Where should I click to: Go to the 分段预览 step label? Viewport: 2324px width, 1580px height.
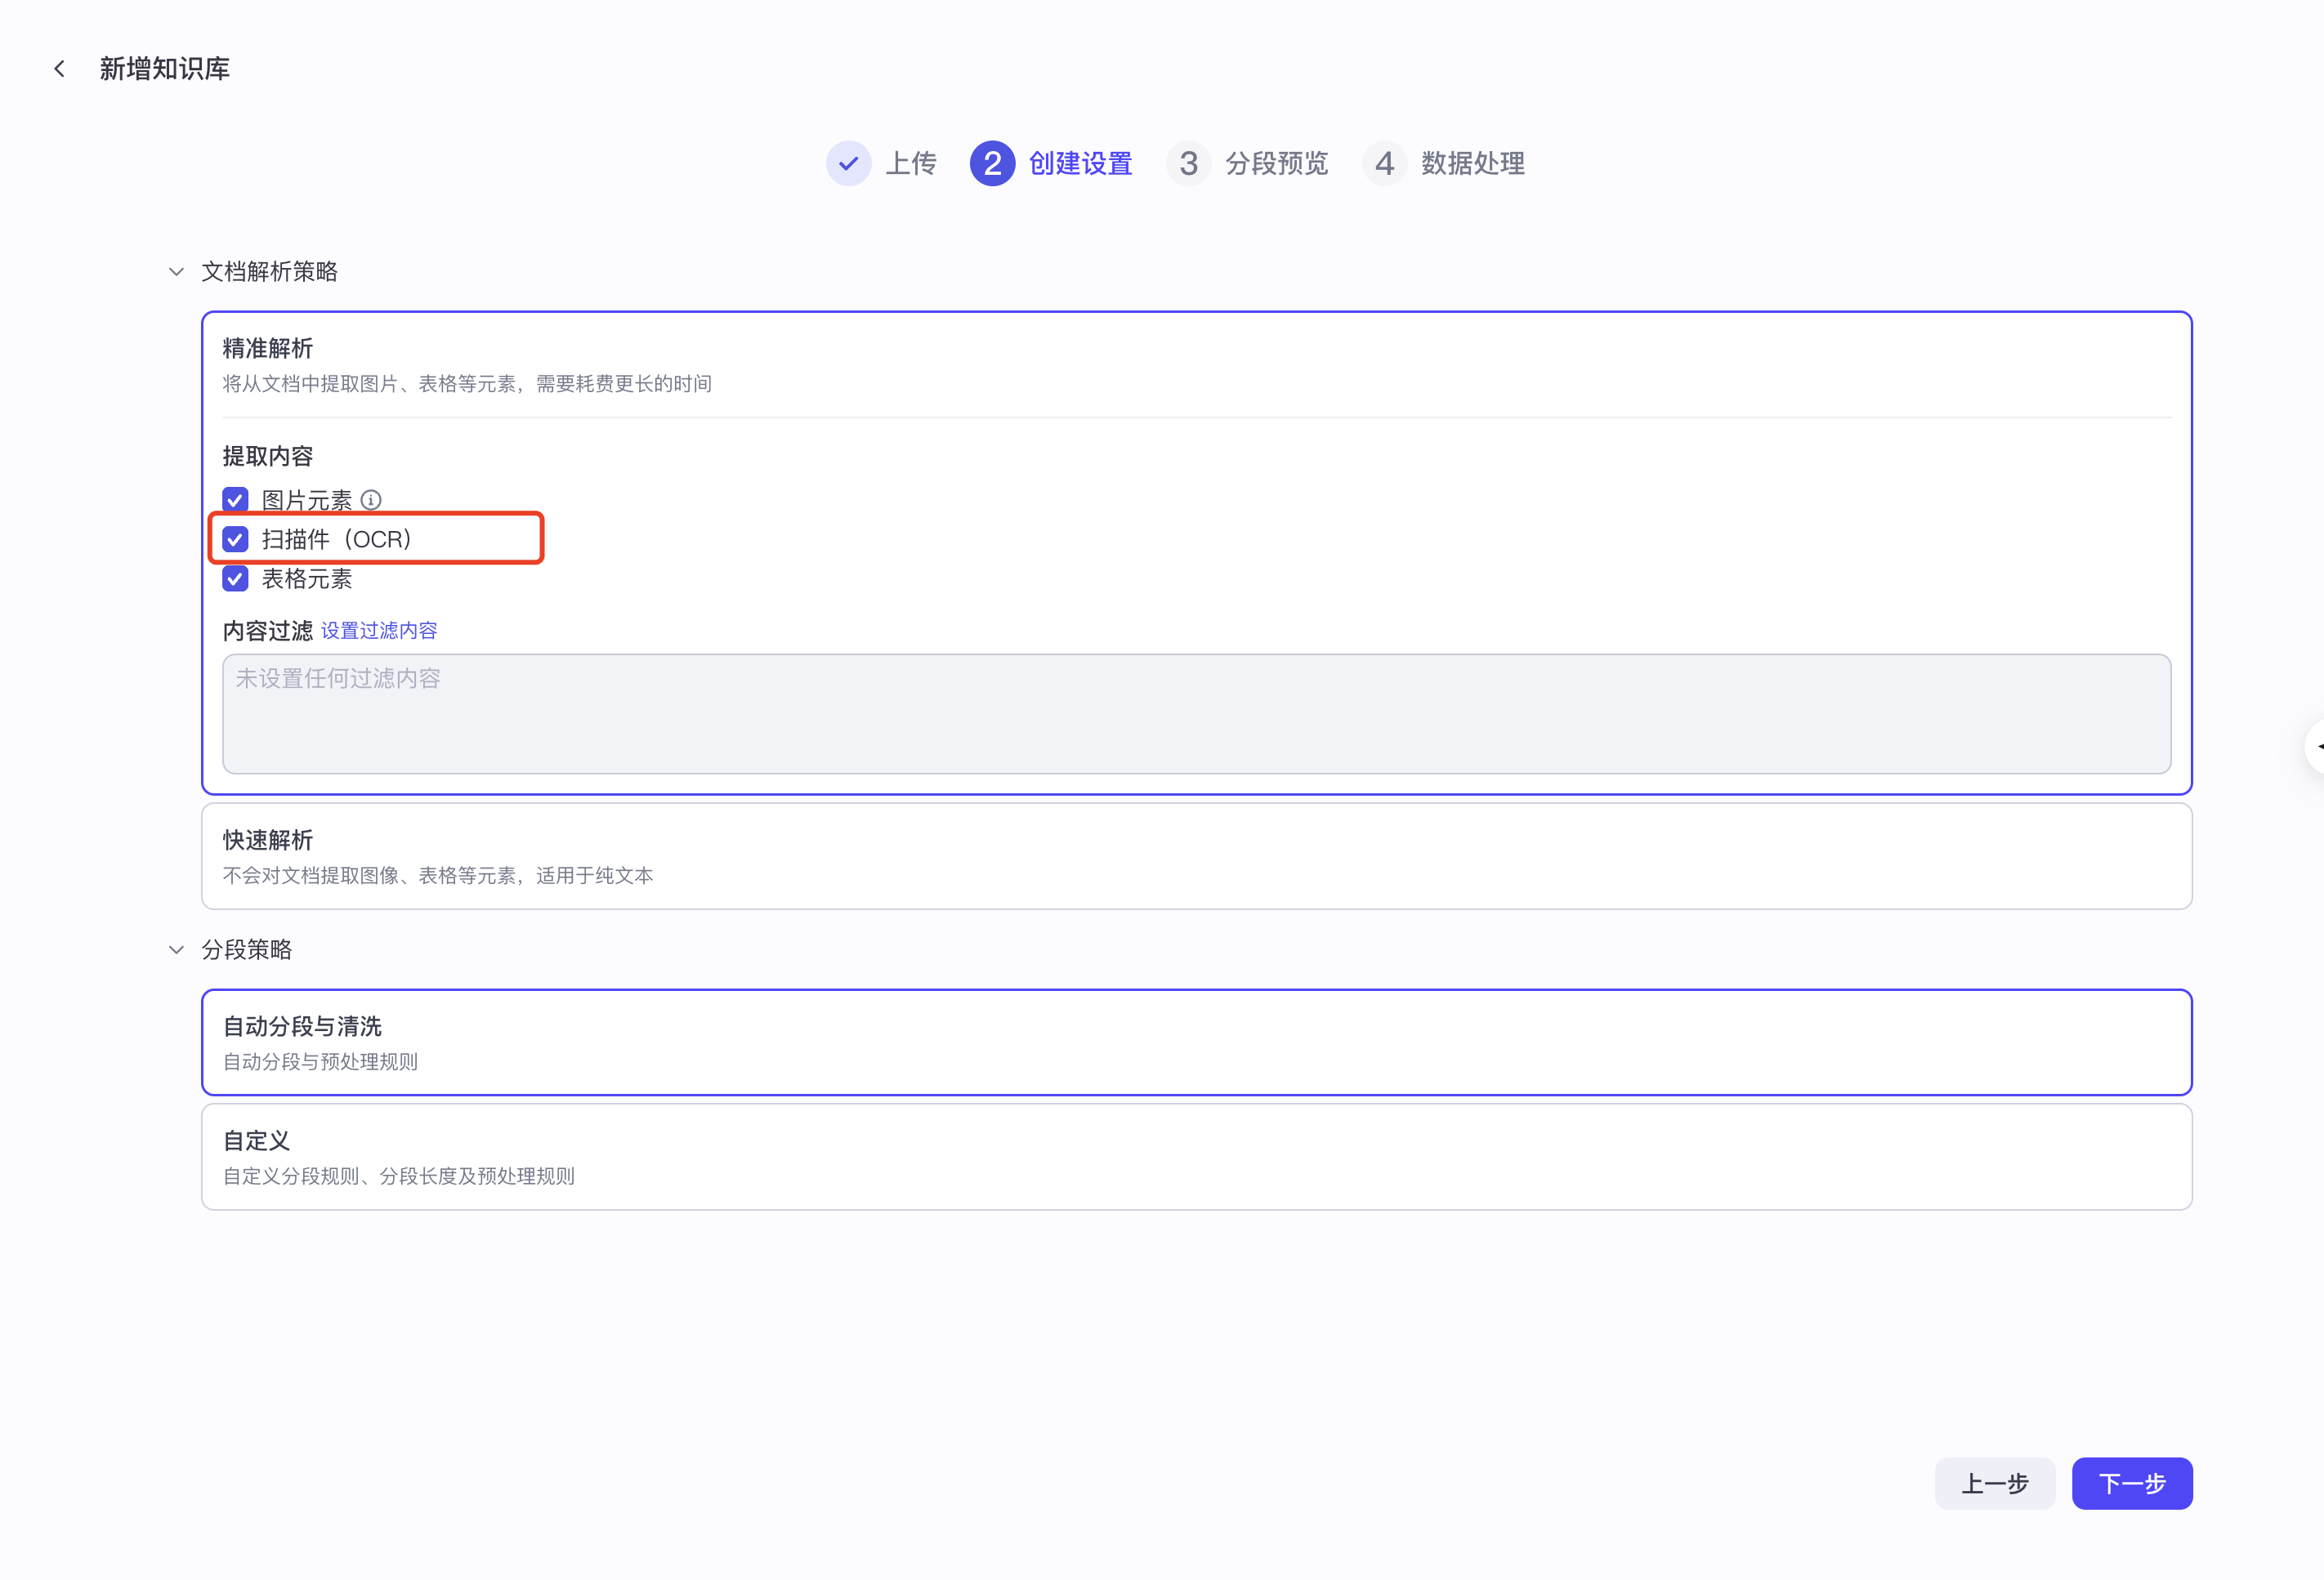point(1276,163)
